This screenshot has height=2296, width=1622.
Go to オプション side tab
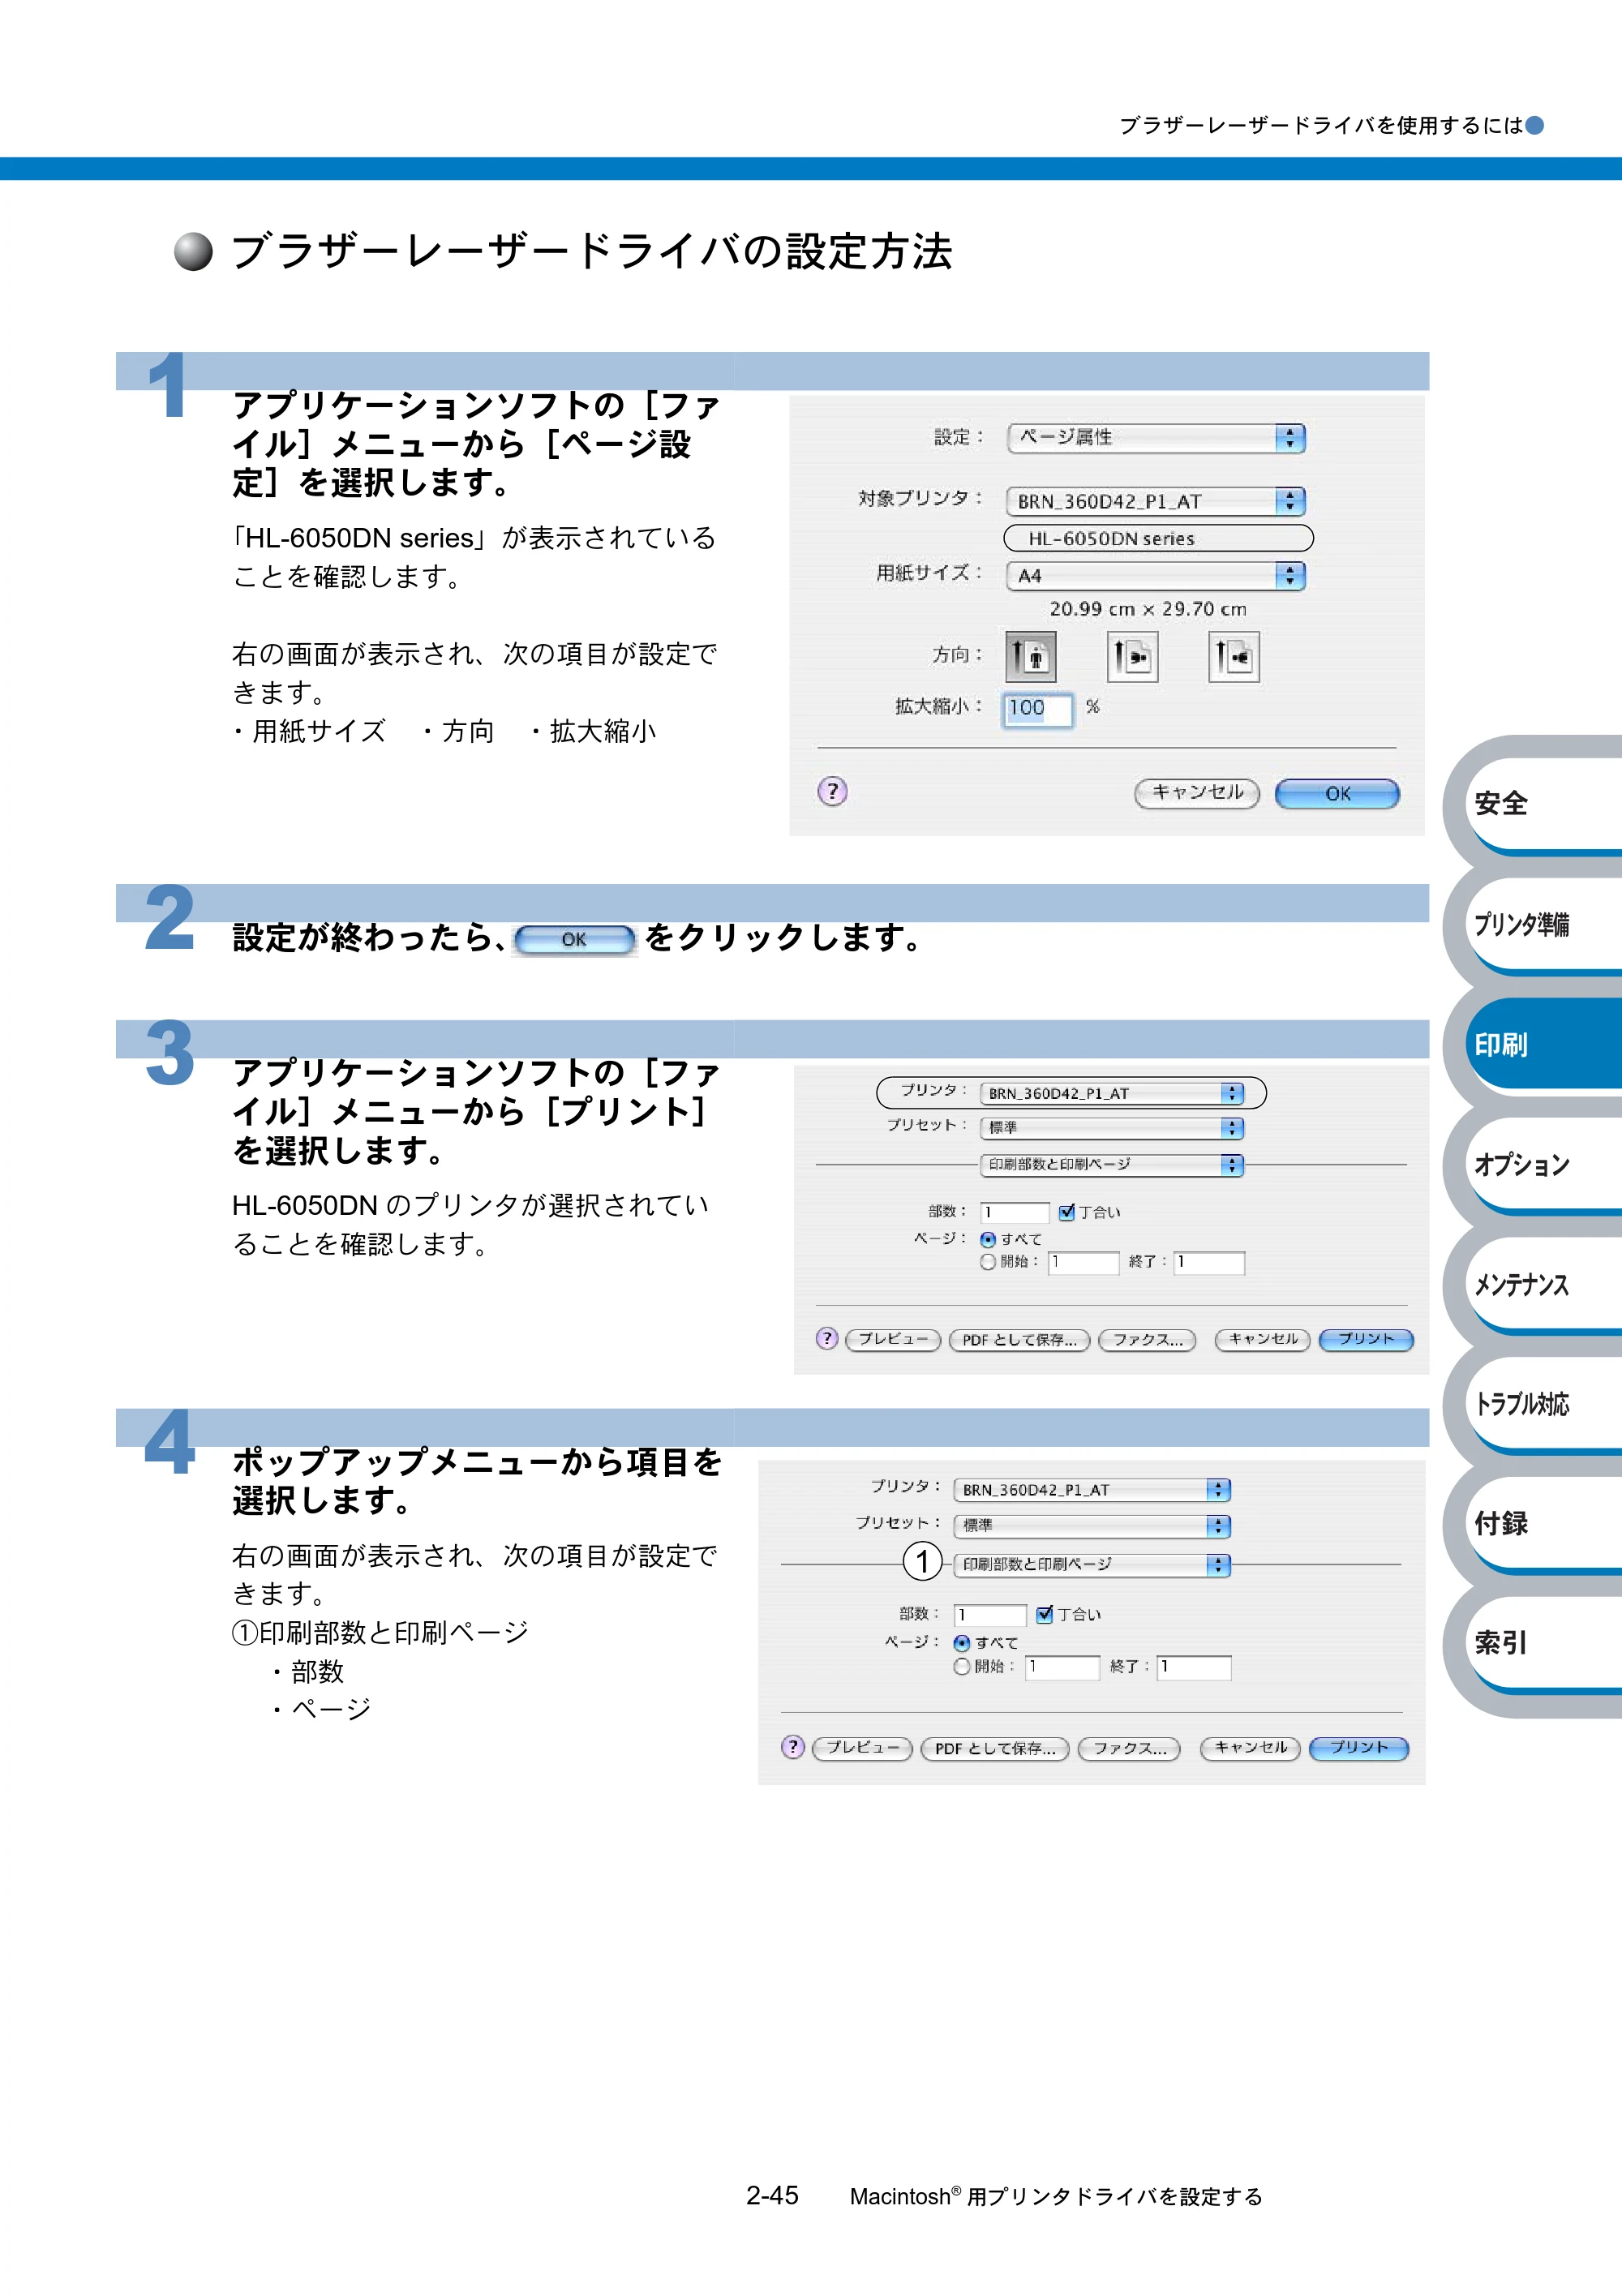pos(1545,1164)
